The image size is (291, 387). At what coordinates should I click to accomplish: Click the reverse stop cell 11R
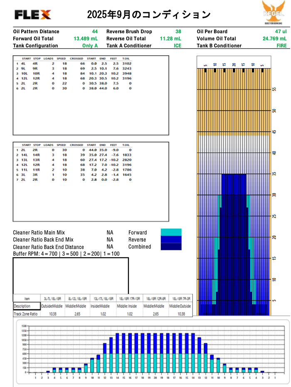pos(36,170)
